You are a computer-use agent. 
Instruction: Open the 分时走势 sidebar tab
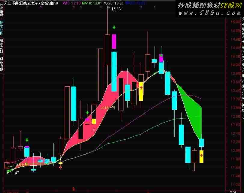click(2, 10)
